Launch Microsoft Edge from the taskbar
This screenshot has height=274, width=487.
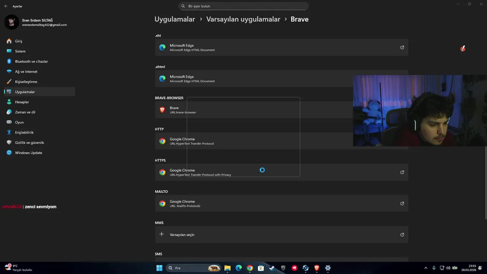point(239,268)
